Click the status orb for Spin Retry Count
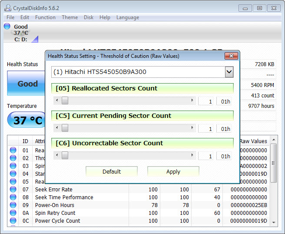The height and width of the screenshot is (234, 285). pyautogui.click(x=13, y=213)
